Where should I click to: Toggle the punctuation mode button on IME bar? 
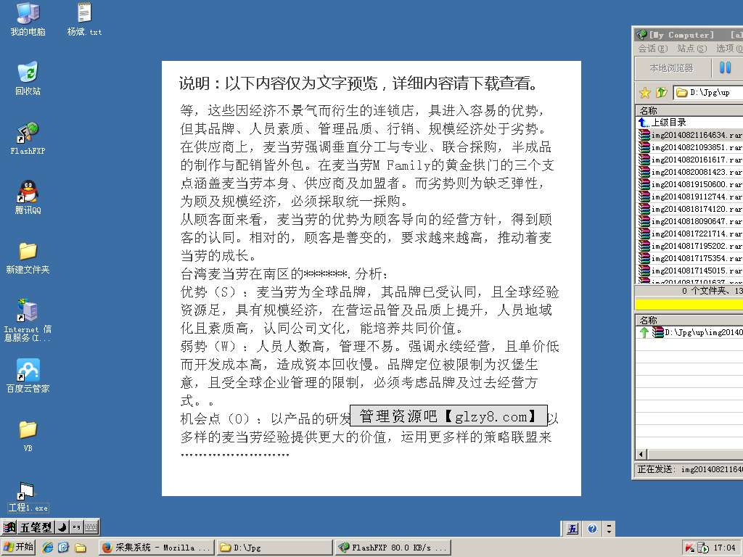(76, 527)
